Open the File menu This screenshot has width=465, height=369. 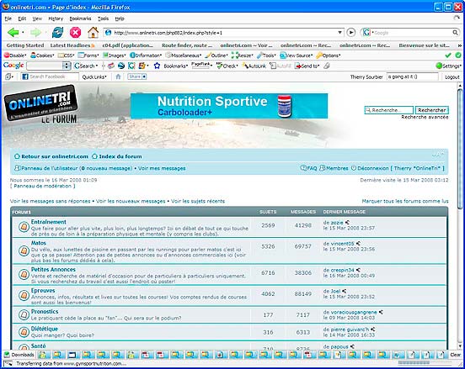(8, 18)
